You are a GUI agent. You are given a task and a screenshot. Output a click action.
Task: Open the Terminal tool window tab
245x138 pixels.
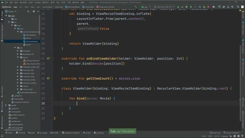pos(20,133)
